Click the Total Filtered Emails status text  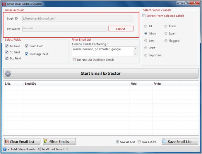(x=25, y=149)
